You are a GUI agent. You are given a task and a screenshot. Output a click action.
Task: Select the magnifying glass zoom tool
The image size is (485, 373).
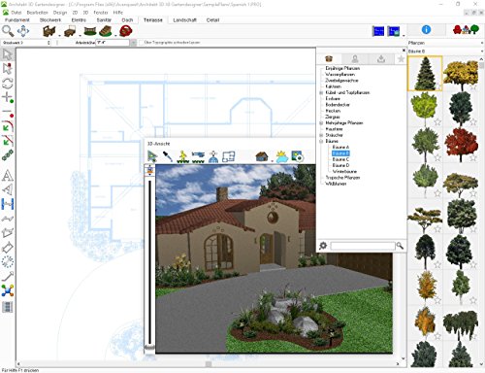click(8, 31)
